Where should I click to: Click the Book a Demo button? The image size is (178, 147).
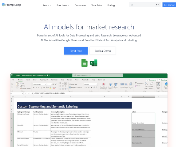coord(103,51)
